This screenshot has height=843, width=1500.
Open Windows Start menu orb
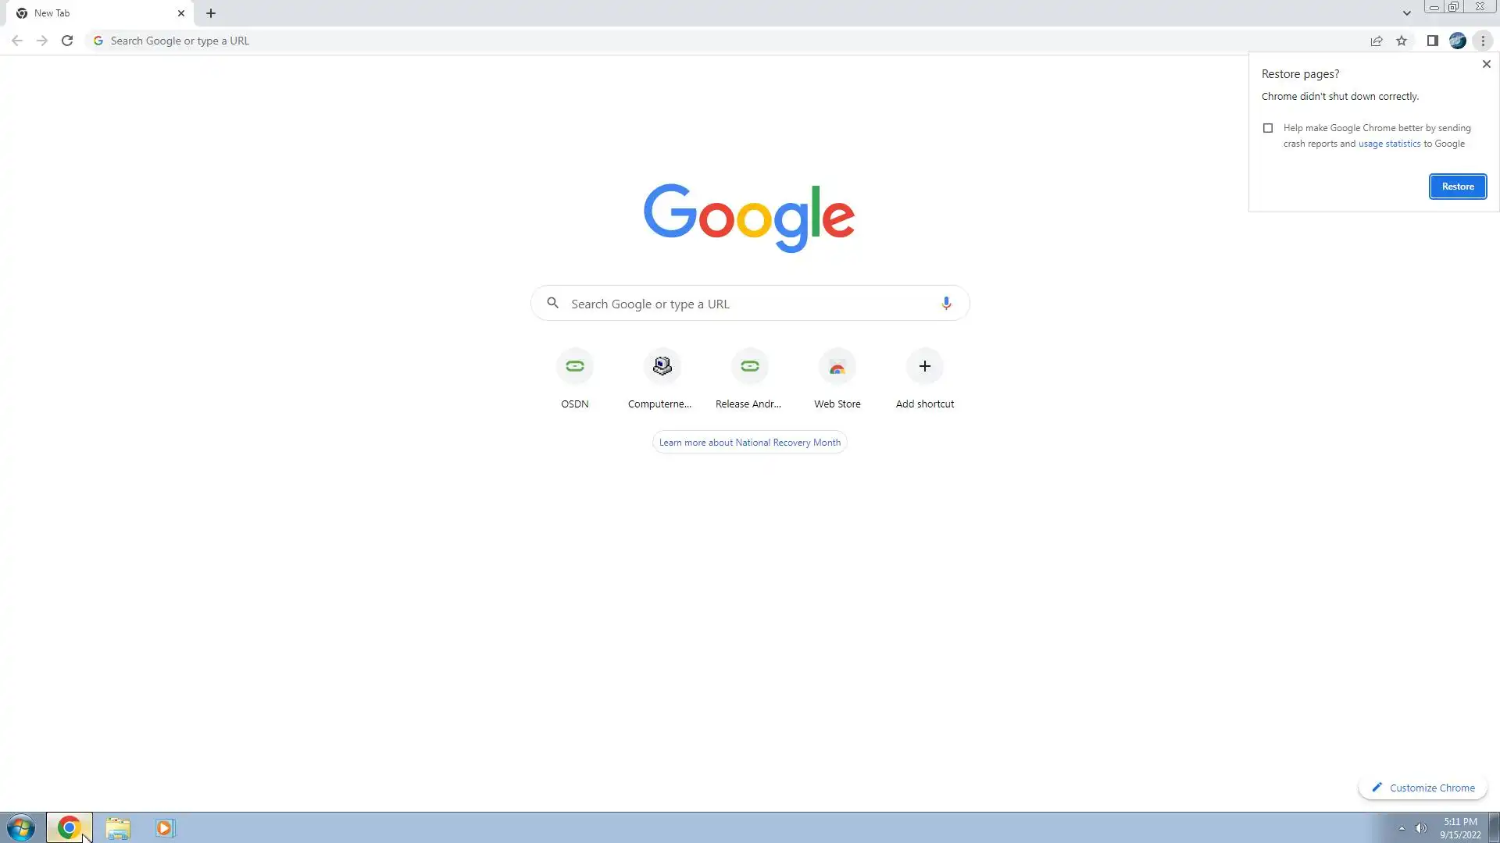pos(21,827)
